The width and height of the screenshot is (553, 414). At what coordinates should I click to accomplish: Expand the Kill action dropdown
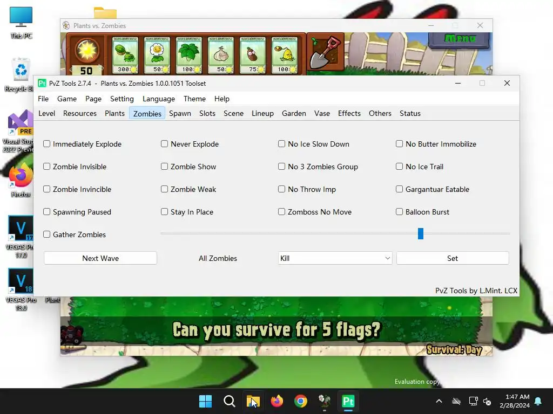coord(335,258)
